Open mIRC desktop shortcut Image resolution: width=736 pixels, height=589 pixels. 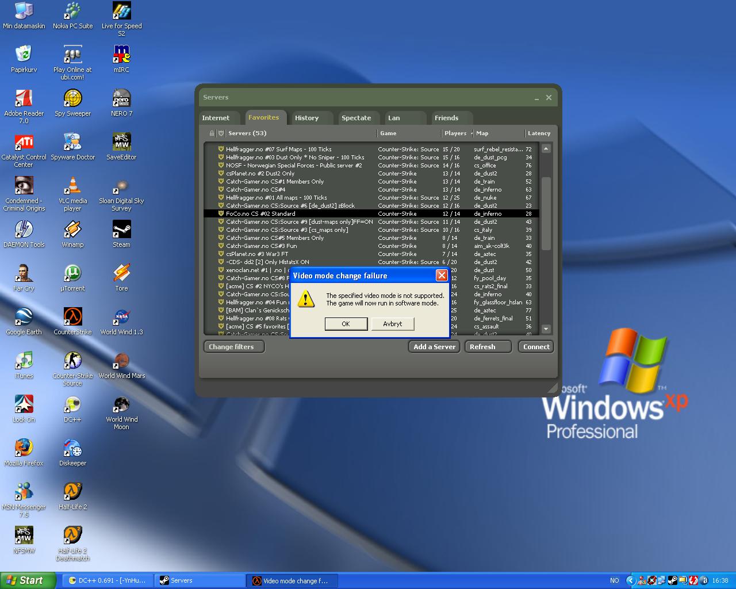(x=121, y=59)
